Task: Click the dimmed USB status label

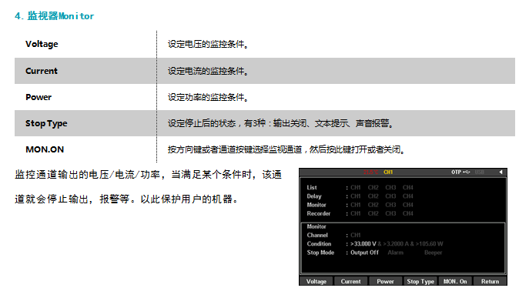Action: (480, 172)
